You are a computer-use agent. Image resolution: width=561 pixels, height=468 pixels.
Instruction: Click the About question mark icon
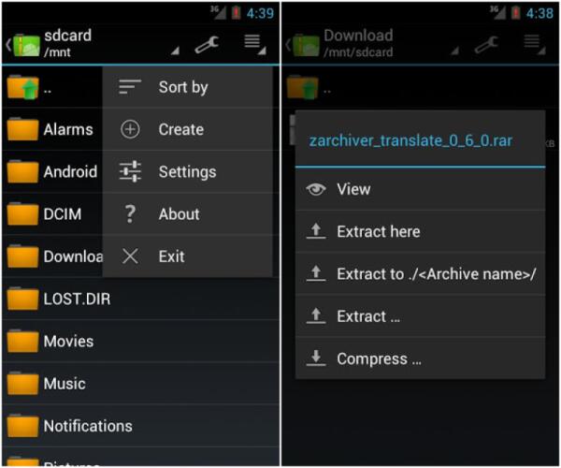(x=131, y=213)
